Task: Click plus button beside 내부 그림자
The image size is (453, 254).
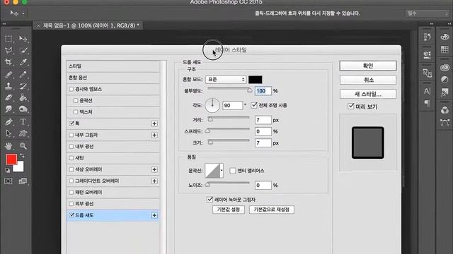Action: point(154,135)
